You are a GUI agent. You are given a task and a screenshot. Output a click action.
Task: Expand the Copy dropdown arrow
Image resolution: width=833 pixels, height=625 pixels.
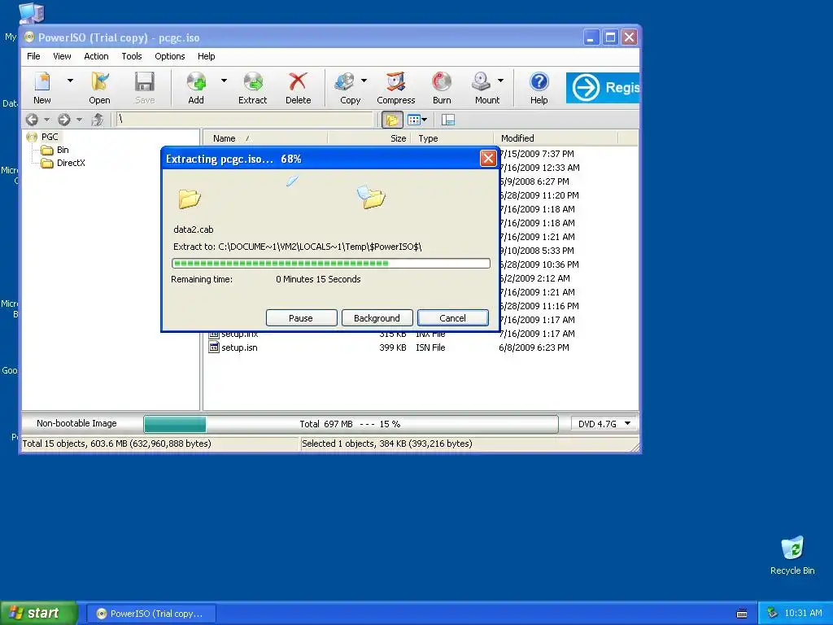[364, 81]
